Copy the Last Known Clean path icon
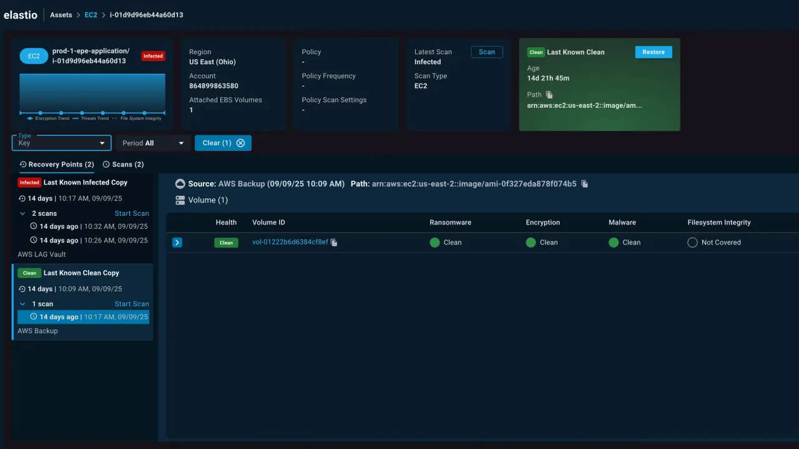799x449 pixels. 549,95
